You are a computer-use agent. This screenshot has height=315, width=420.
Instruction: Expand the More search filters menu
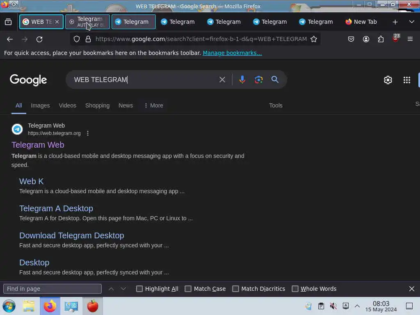153,105
